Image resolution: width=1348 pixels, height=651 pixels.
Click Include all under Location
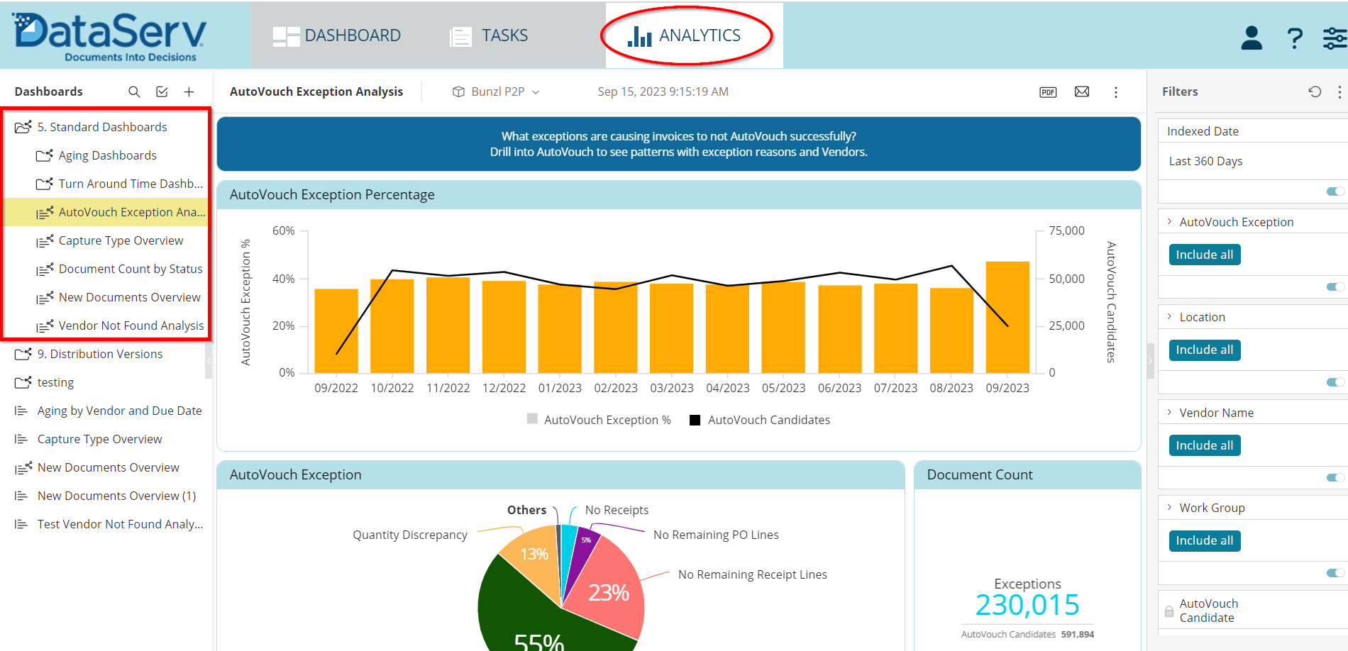(1205, 350)
